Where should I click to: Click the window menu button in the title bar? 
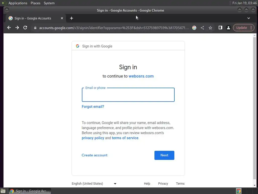pos(7,10)
